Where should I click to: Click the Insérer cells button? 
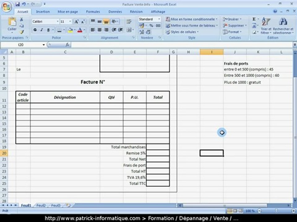[232, 19]
